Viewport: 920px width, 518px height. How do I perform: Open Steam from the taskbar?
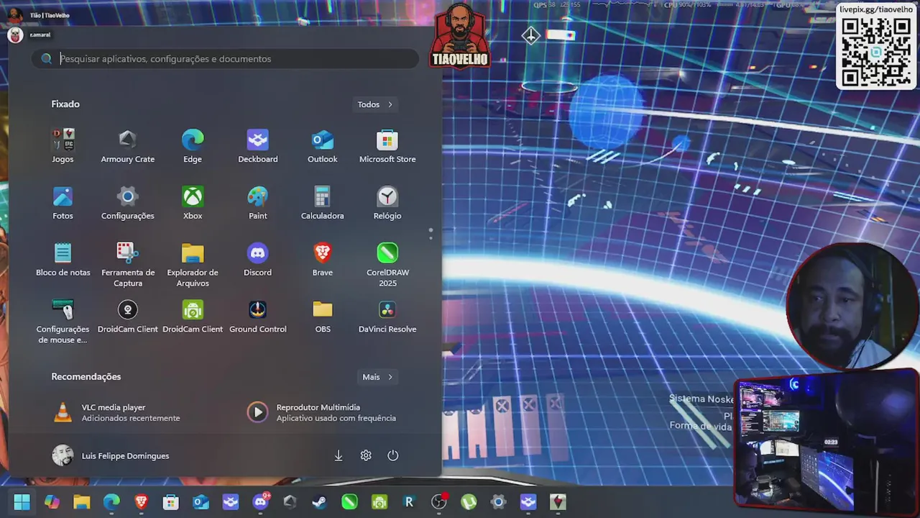(x=319, y=501)
